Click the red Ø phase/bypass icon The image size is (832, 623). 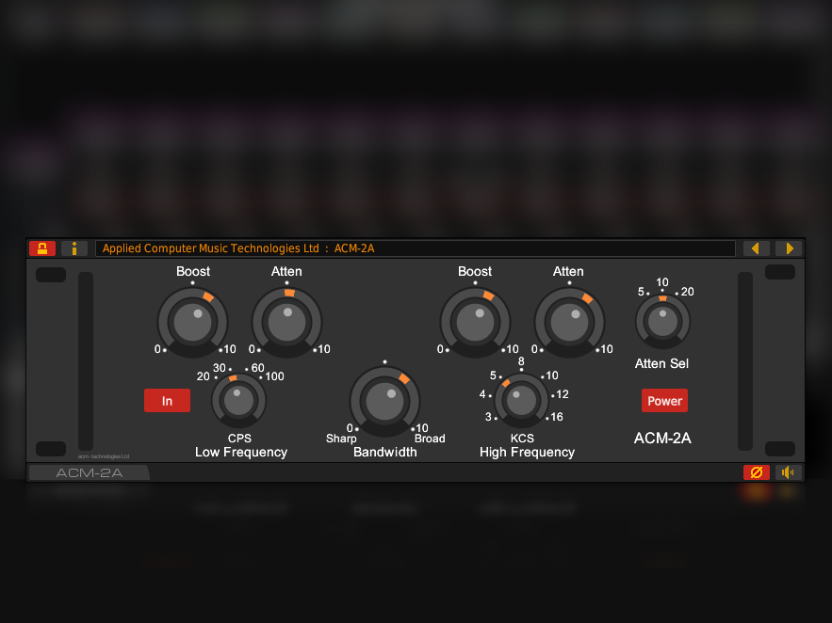pyautogui.click(x=756, y=471)
